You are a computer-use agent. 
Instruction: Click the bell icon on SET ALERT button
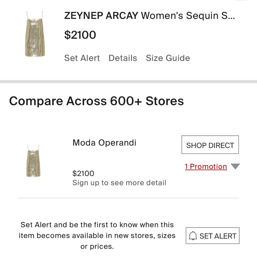click(194, 235)
